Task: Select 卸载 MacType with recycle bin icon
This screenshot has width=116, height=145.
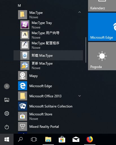Action: (48, 55)
